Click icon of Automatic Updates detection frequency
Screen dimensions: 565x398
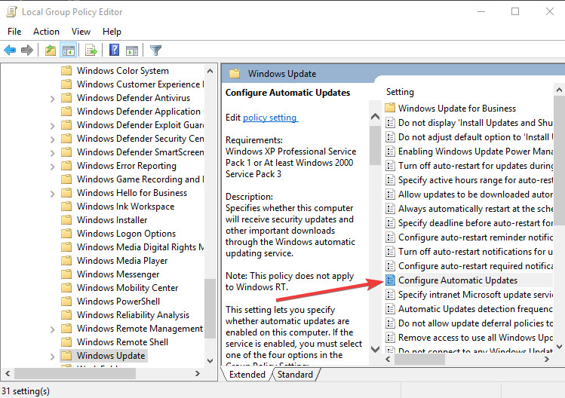click(x=390, y=309)
